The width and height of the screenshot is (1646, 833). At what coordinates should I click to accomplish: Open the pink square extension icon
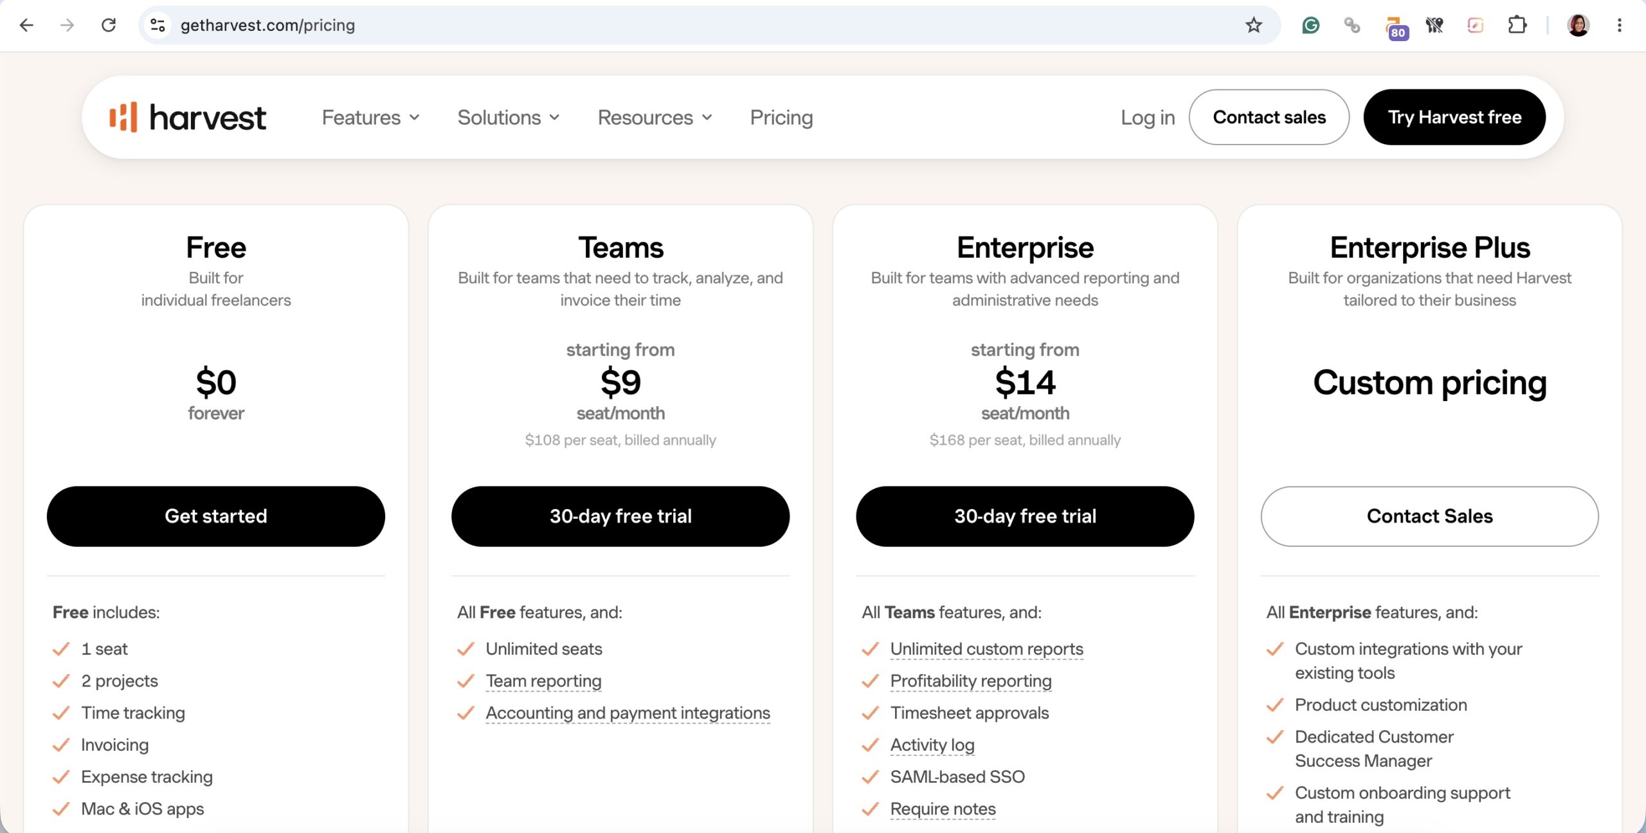(x=1476, y=25)
